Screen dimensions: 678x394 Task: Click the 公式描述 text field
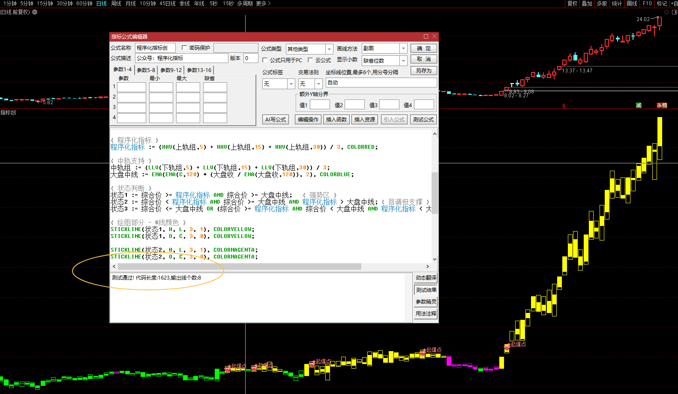click(182, 58)
